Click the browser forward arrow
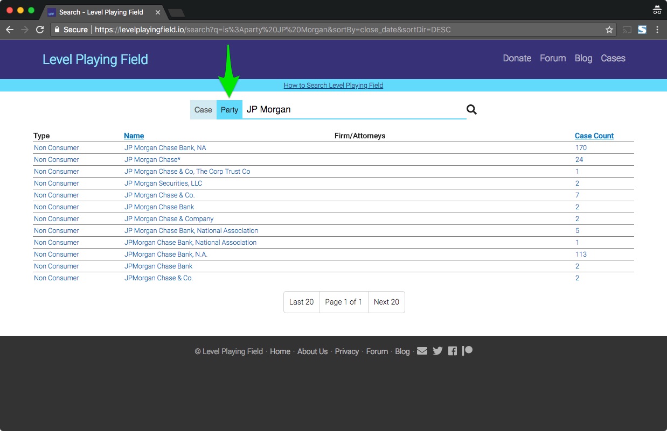667x431 pixels. [x=24, y=30]
